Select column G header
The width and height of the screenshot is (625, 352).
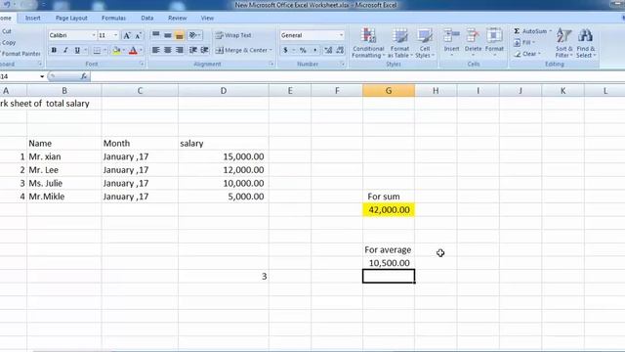coord(389,91)
